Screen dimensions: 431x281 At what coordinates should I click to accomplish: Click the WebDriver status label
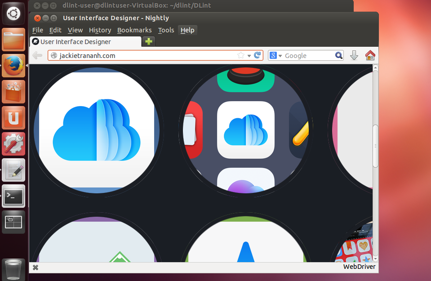(x=359, y=267)
